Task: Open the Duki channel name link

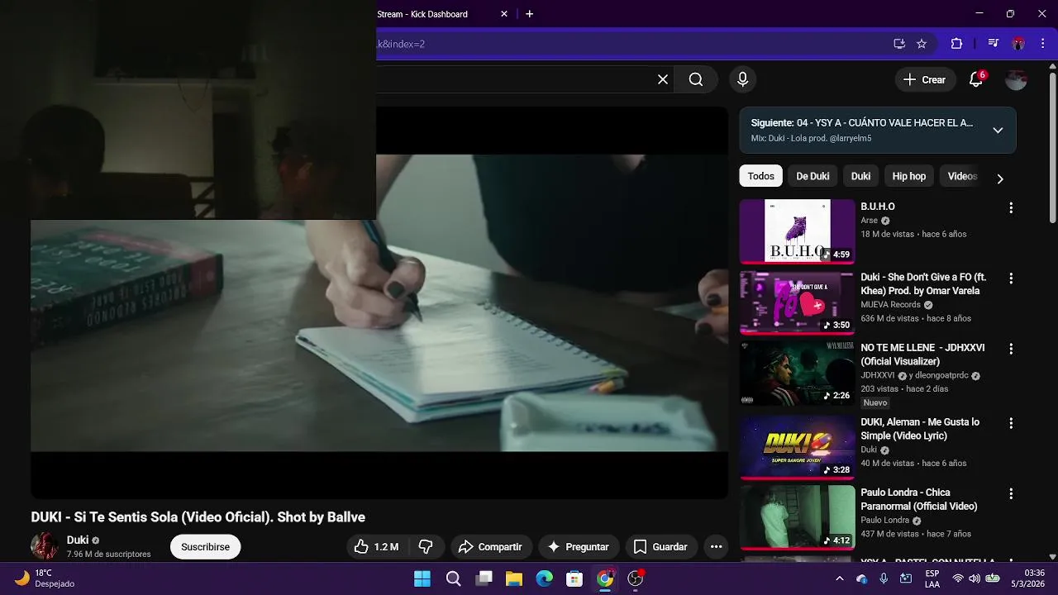Action: (78, 540)
